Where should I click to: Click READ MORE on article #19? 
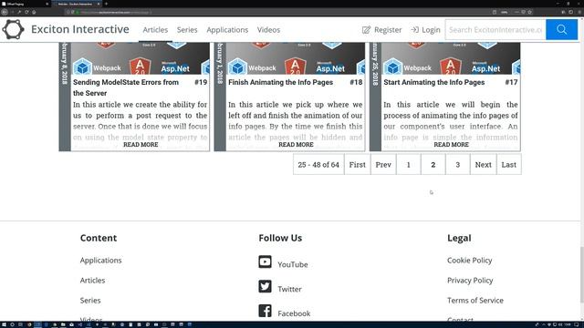click(141, 144)
